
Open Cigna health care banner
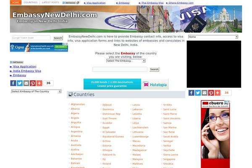(x=39, y=47)
